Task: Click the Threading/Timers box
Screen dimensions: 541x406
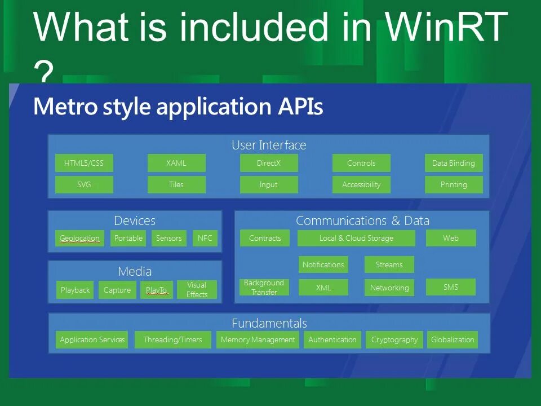Action: tap(173, 339)
